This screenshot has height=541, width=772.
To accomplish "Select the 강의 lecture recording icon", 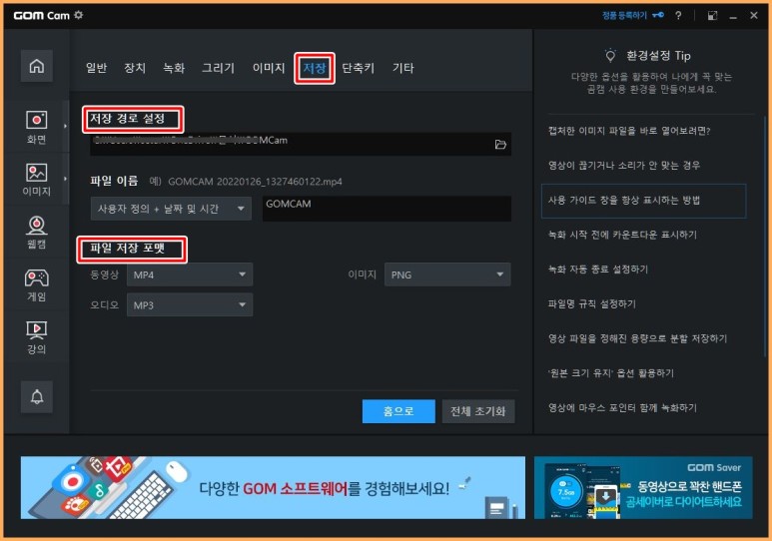I will point(36,337).
